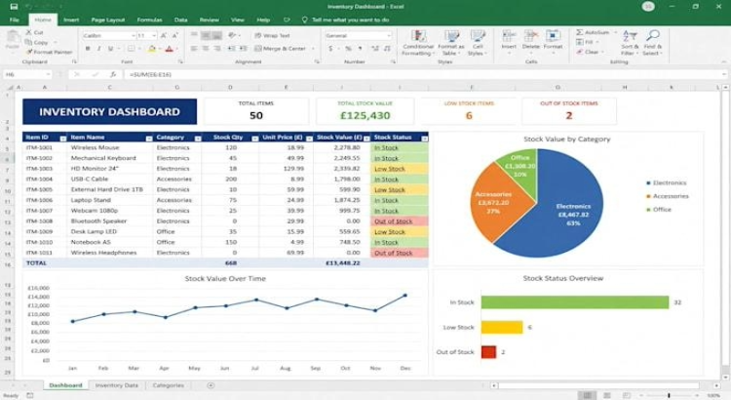Increase font size with larger A icon

(164, 35)
